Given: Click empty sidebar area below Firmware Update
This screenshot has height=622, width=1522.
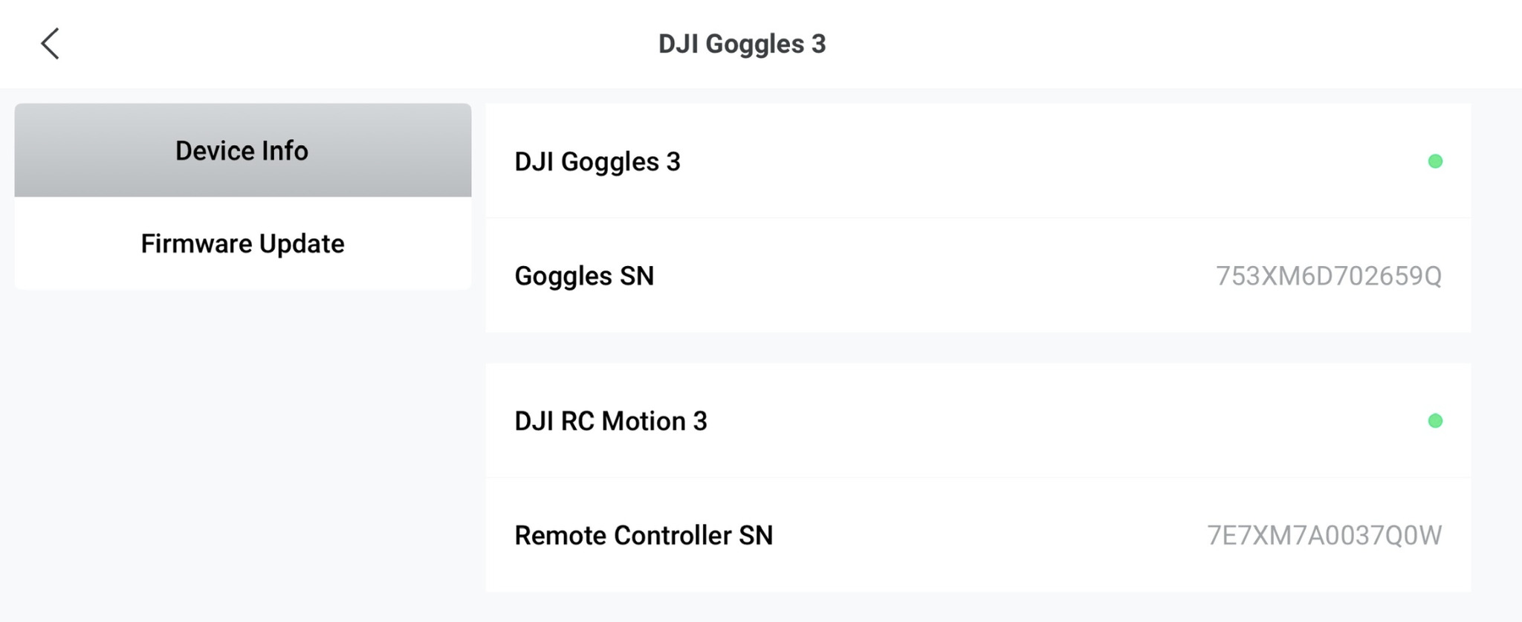Looking at the screenshot, I should point(242,446).
